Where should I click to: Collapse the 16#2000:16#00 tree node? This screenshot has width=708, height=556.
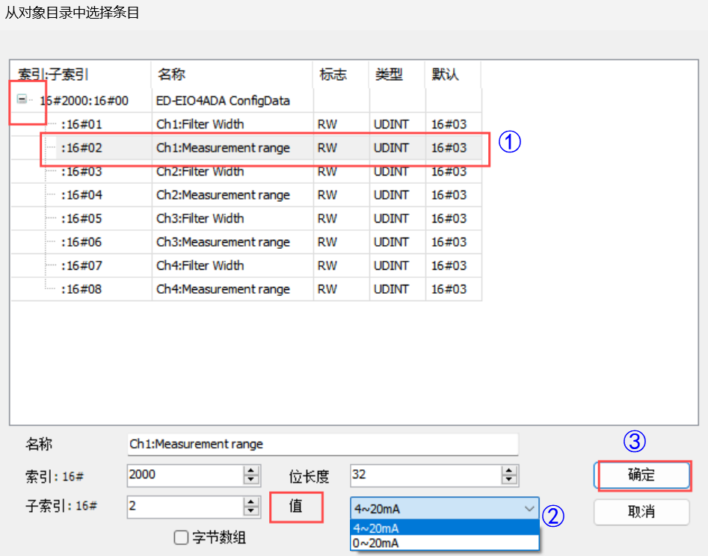22,99
